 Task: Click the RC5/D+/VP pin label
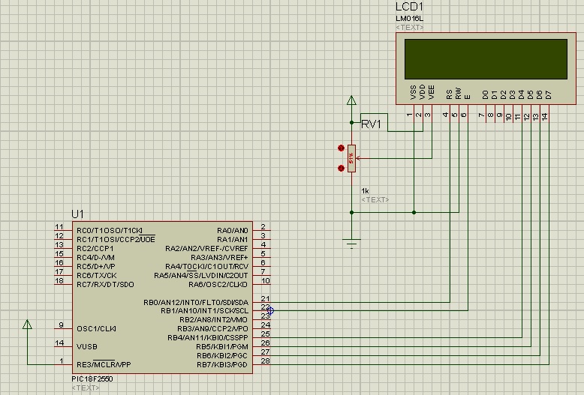(96, 266)
